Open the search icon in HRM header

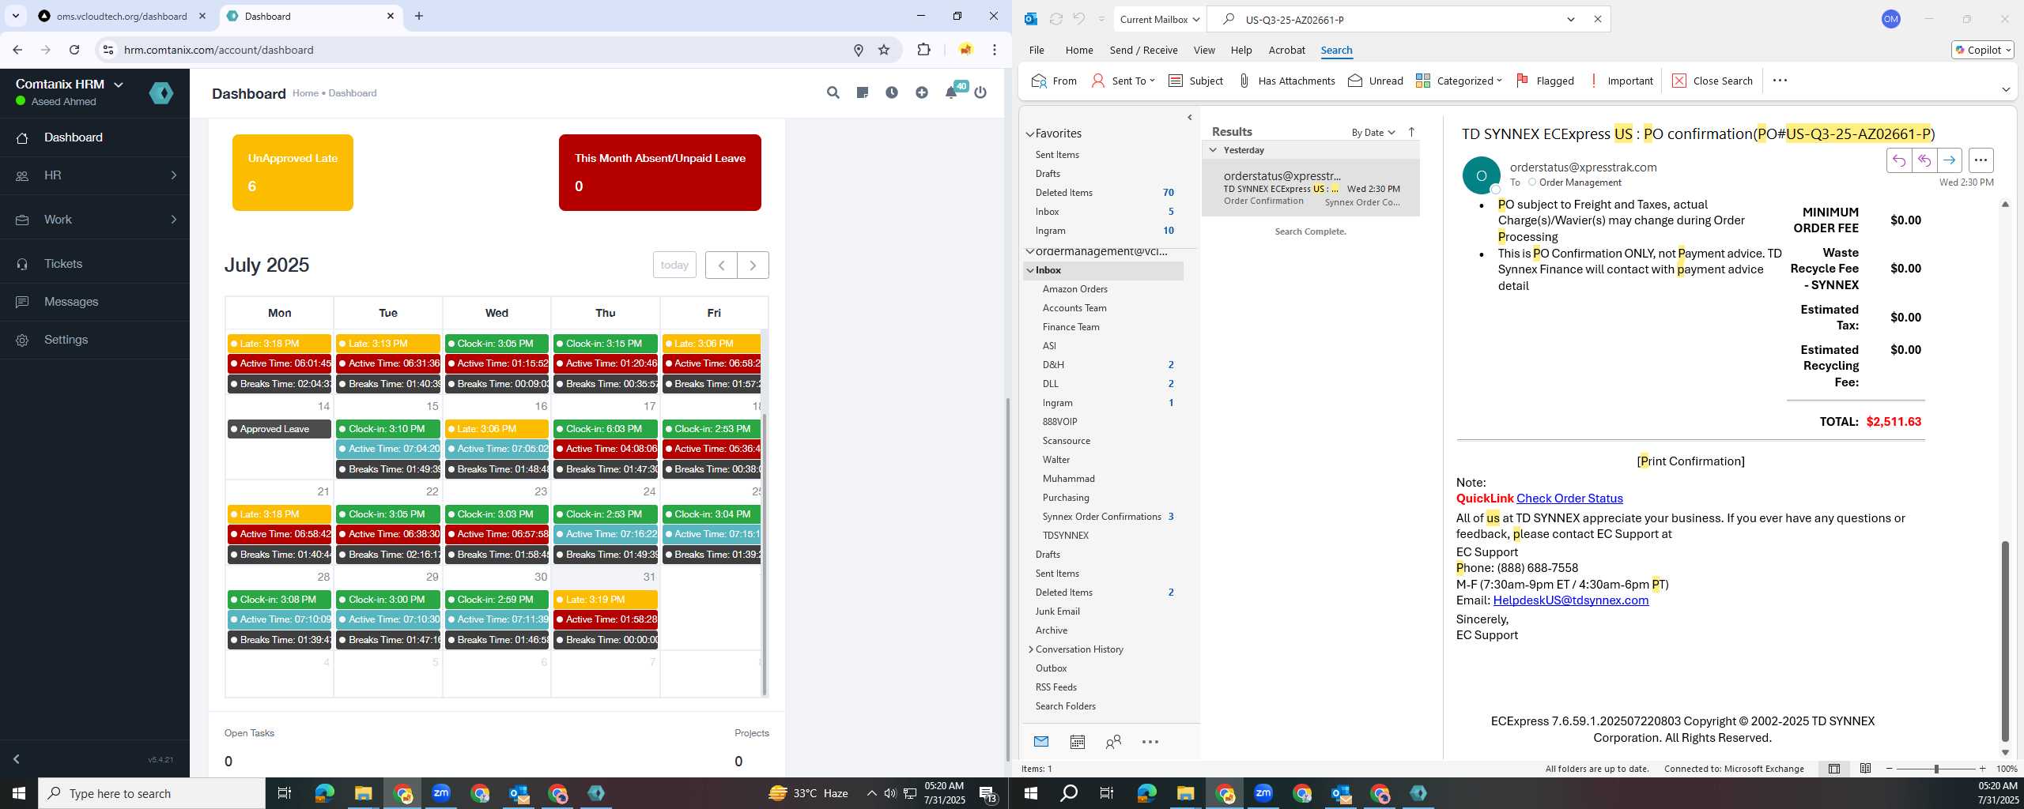pos(833,92)
